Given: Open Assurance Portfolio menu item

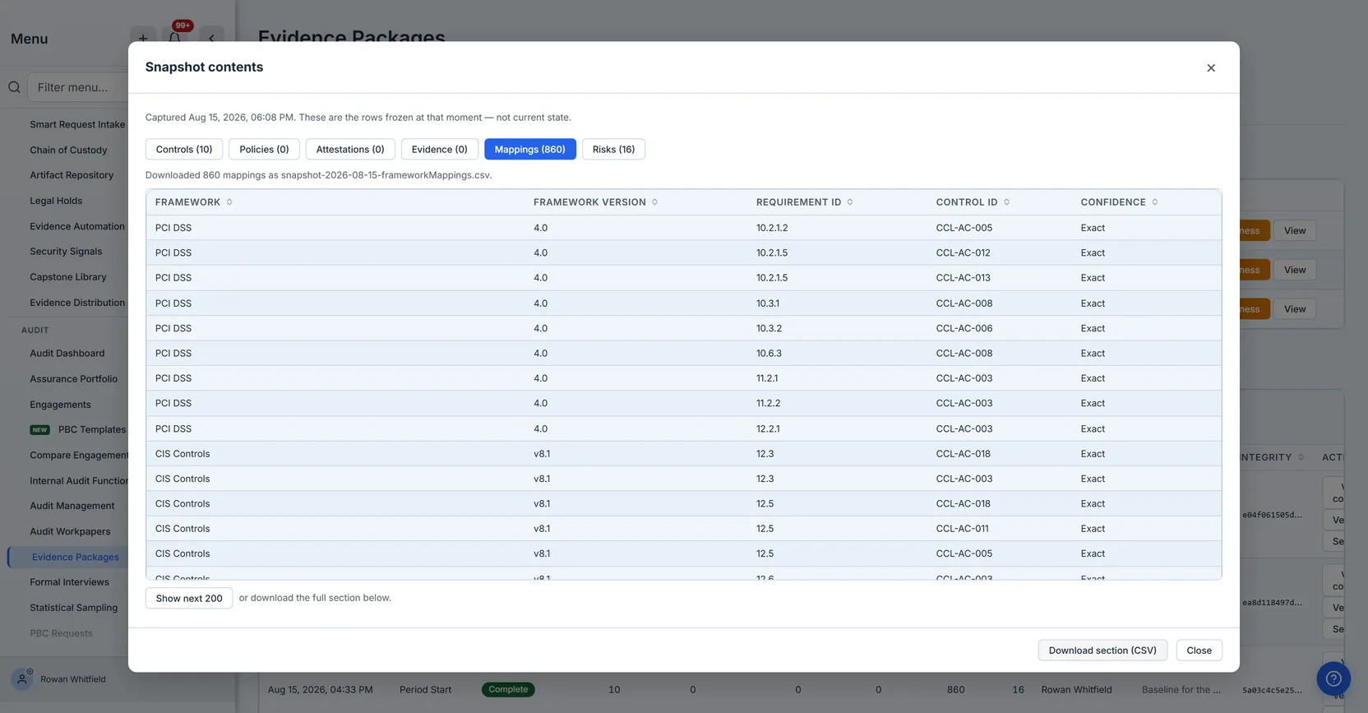Looking at the screenshot, I should coord(74,379).
